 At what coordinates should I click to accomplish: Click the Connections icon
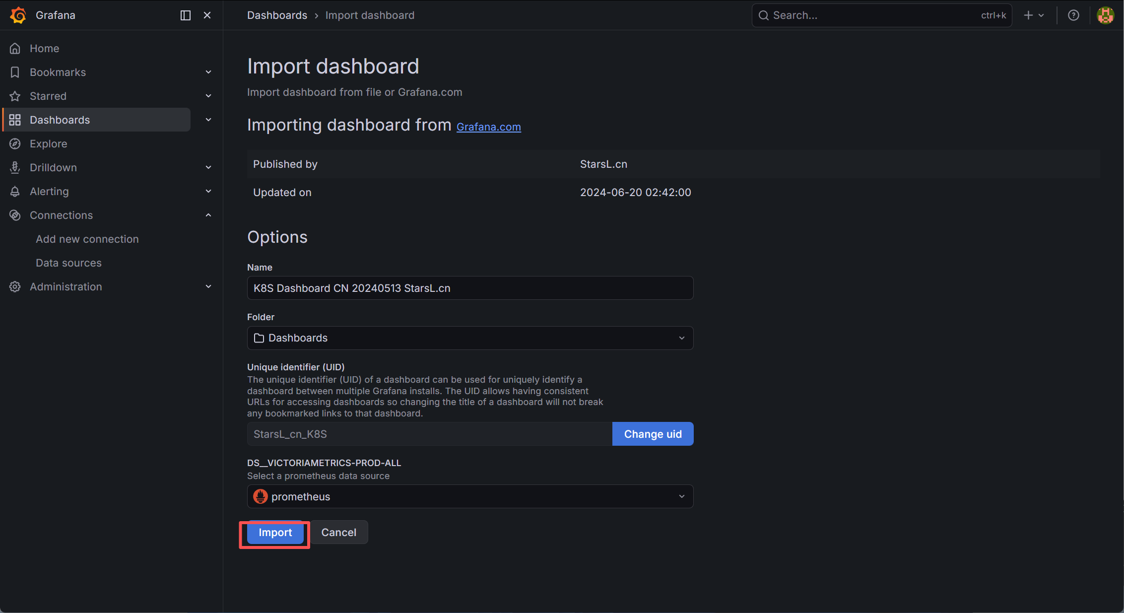point(15,215)
